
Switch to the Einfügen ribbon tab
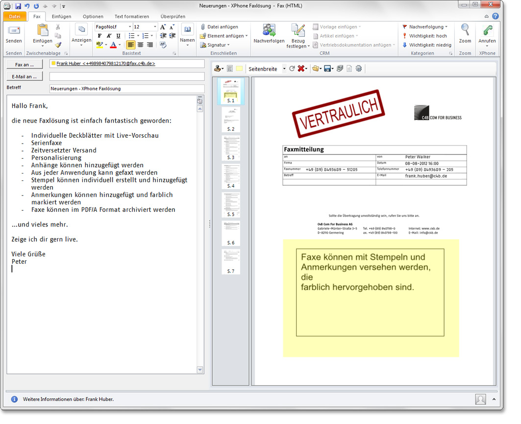coord(61,16)
